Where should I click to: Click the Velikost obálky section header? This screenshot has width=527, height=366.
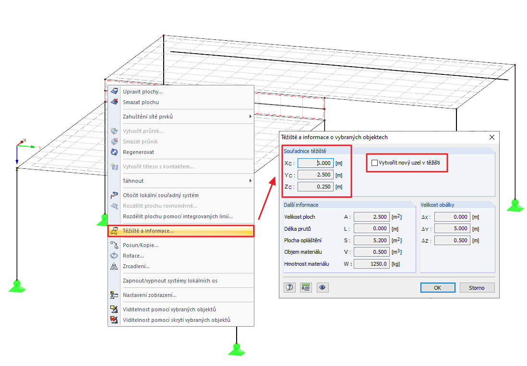coord(437,205)
